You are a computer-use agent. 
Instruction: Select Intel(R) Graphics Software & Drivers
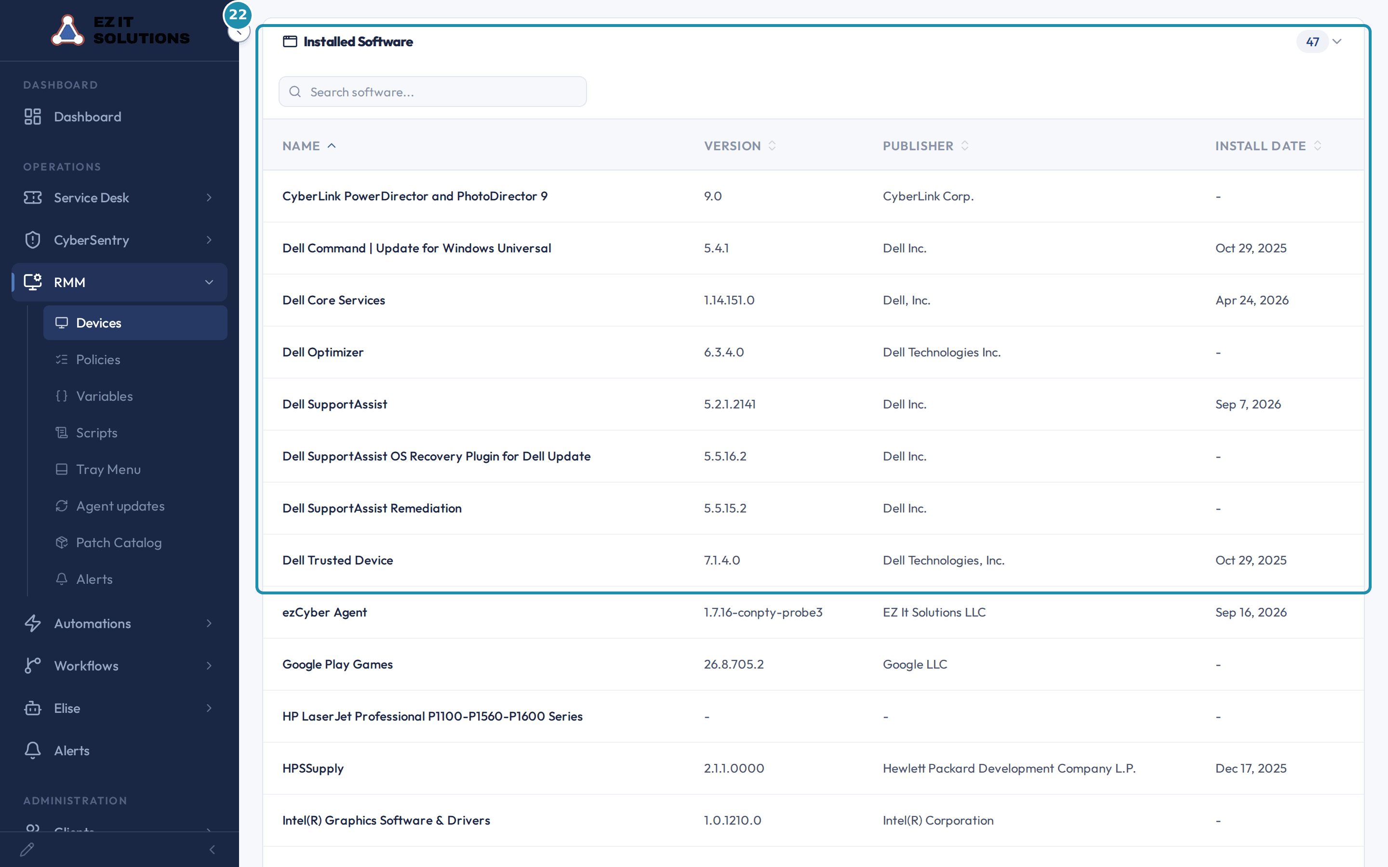tap(386, 821)
